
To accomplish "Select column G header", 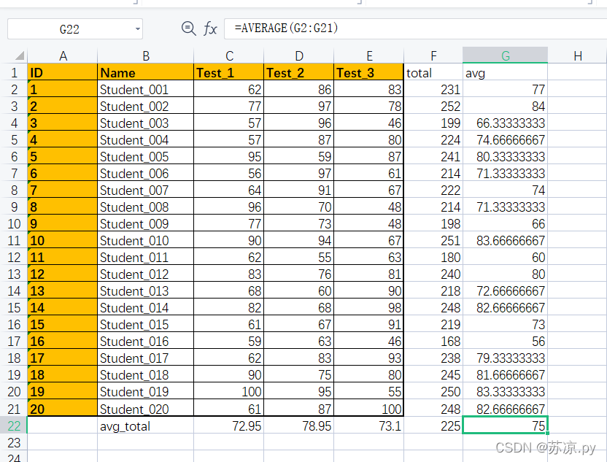I will point(505,55).
